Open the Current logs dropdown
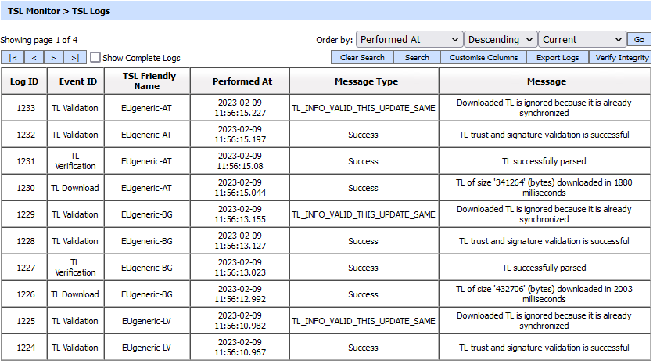Screen dimensions: 653x364 [582, 40]
